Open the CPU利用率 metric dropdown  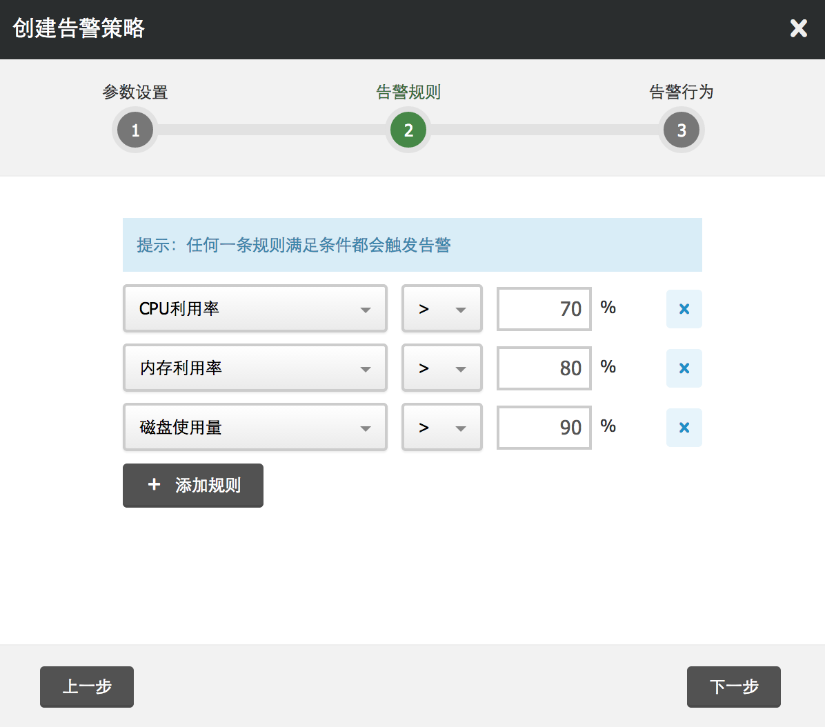pyautogui.click(x=255, y=309)
